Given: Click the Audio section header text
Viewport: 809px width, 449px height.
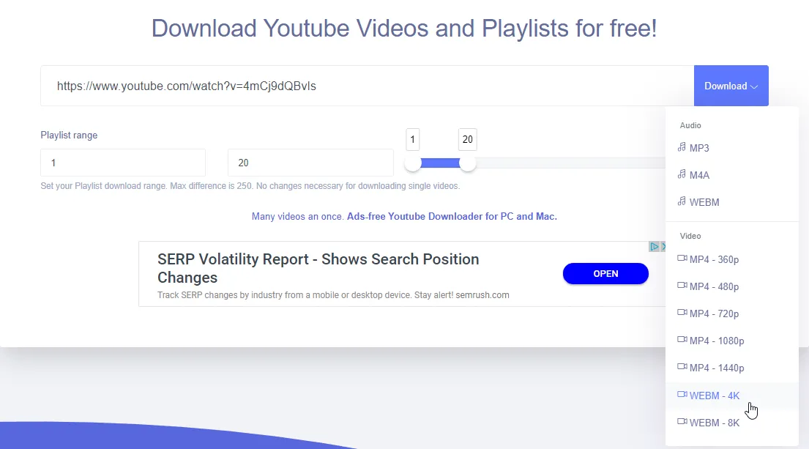Looking at the screenshot, I should (x=690, y=125).
